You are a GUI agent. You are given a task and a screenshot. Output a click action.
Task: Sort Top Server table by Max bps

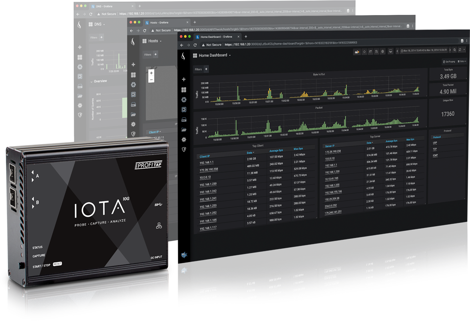[x=410, y=140]
